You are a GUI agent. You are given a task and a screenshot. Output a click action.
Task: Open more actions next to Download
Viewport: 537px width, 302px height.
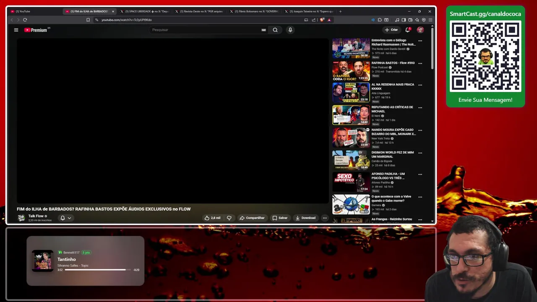pos(325,218)
